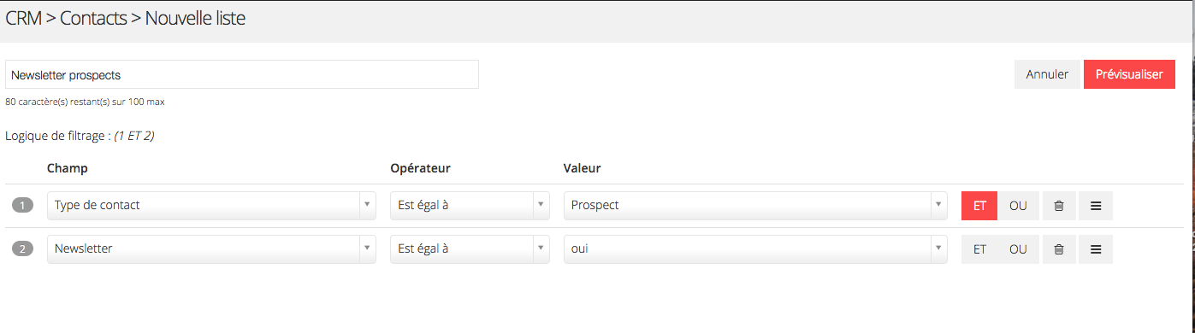This screenshot has width=1195, height=333.
Task: Focus the list name field 'Newsletter prospects'
Action: (x=242, y=74)
